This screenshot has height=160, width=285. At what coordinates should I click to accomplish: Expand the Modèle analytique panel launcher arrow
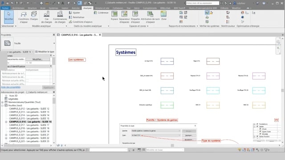(66, 26)
